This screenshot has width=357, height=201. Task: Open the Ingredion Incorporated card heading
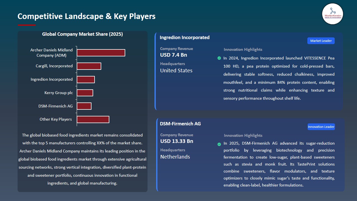(184, 37)
